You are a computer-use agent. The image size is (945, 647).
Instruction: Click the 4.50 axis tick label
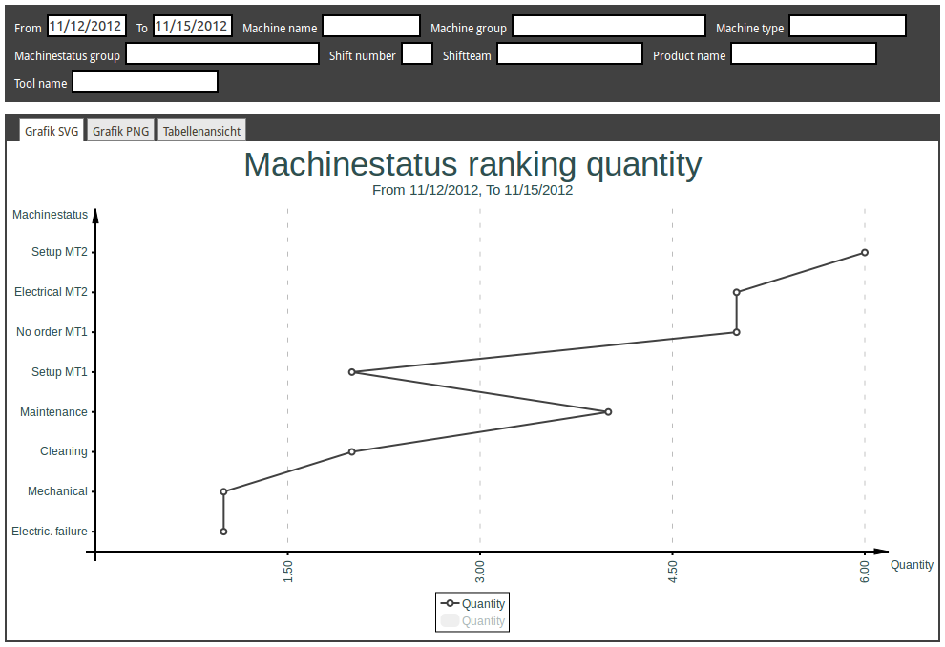(673, 571)
